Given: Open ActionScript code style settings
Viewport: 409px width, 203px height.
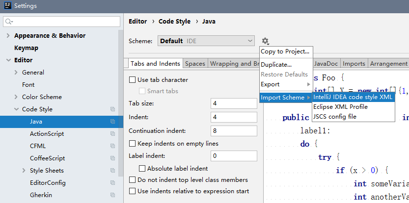Looking at the screenshot, I should click(x=47, y=134).
